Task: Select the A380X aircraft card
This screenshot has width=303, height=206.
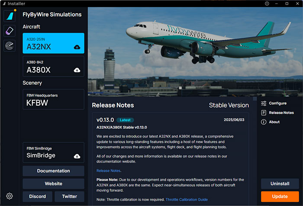Action: point(54,66)
